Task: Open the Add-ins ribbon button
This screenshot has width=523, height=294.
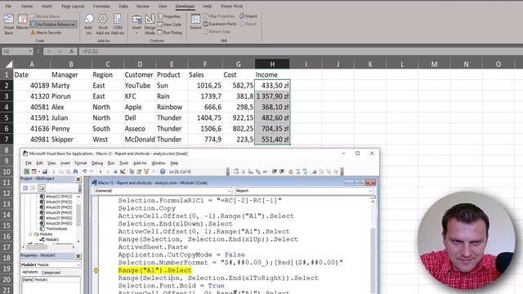Action: point(89,24)
